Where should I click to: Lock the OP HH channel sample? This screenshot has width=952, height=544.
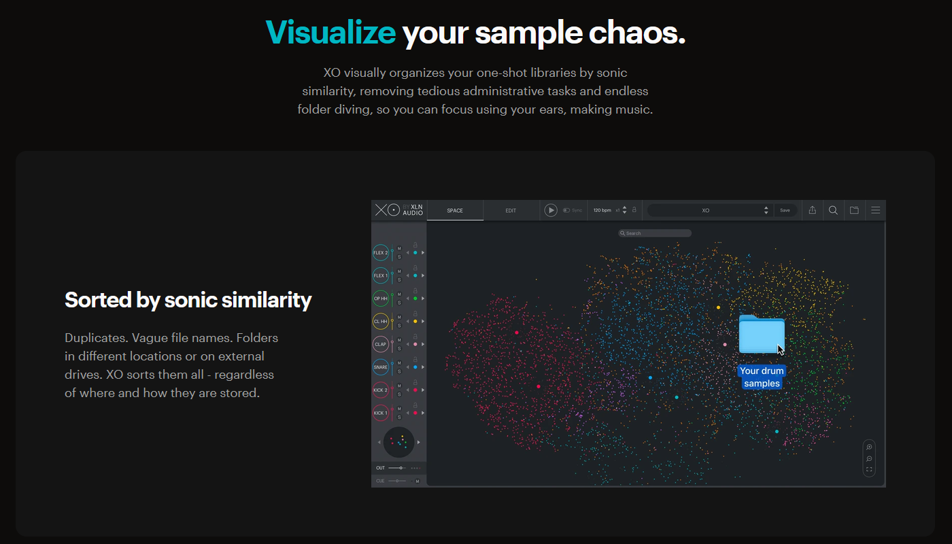[415, 290]
